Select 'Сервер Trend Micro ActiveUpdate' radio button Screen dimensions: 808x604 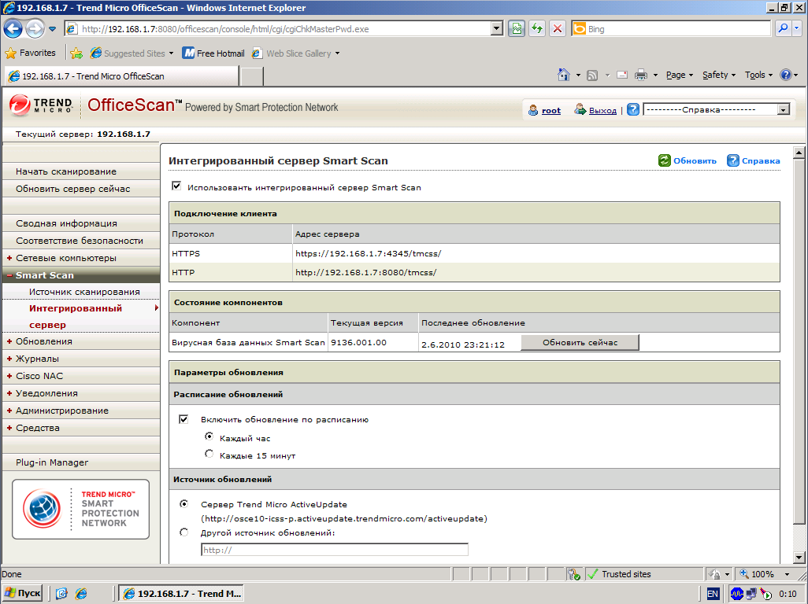coord(184,503)
